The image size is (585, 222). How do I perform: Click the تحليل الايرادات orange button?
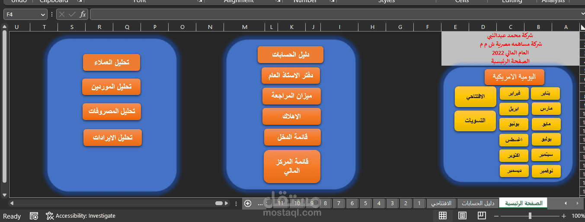(x=112, y=137)
